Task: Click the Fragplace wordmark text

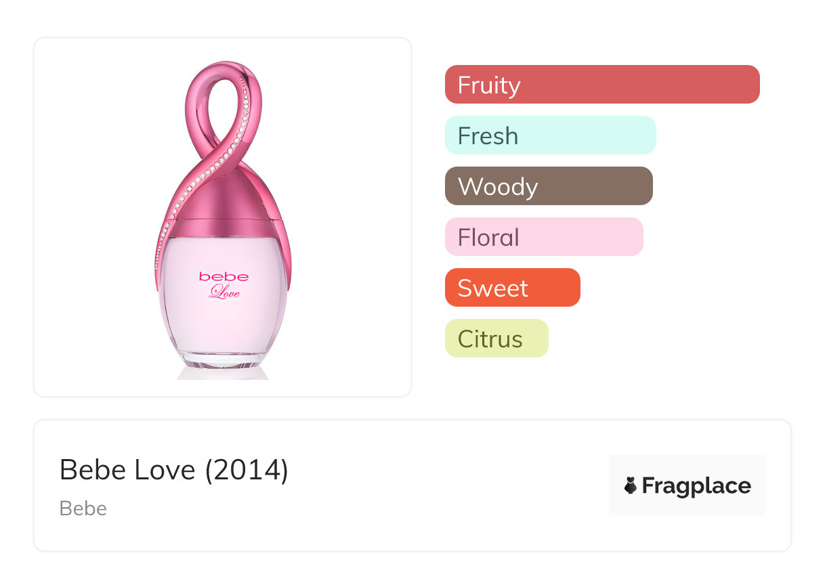Action: (696, 485)
